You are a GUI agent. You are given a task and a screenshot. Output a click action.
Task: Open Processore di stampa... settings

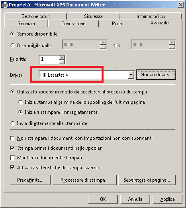(84, 180)
